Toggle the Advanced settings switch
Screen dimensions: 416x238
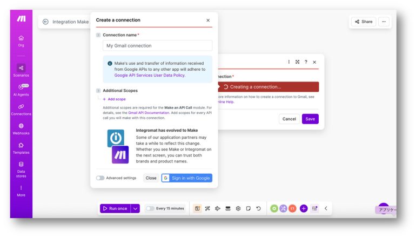coord(100,178)
